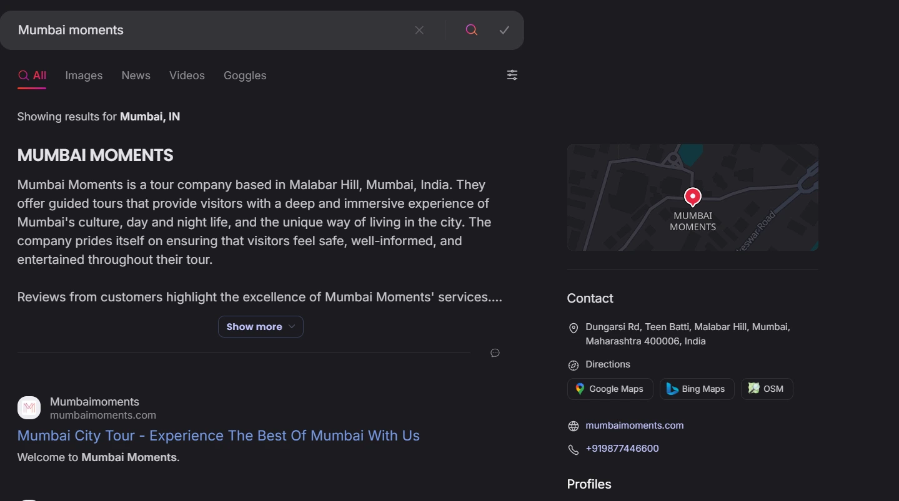This screenshot has height=501, width=899.
Task: Switch to the Images tab
Action: coord(84,75)
